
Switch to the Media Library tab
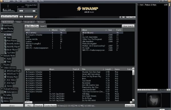coord(7,22)
